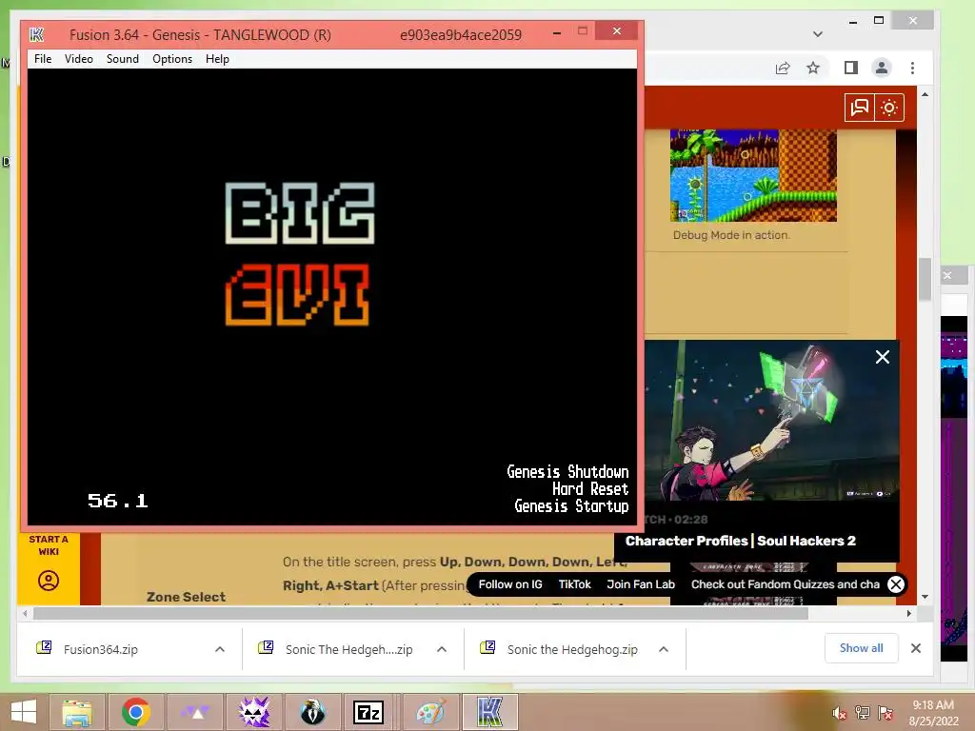Click the Join Fan Lab link
975x731 pixels.
point(641,584)
